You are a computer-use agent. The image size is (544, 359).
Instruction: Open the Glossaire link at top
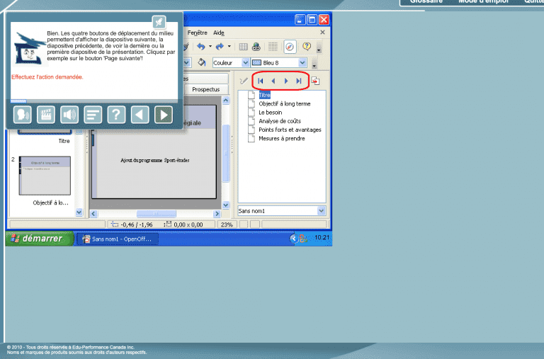click(426, 1)
